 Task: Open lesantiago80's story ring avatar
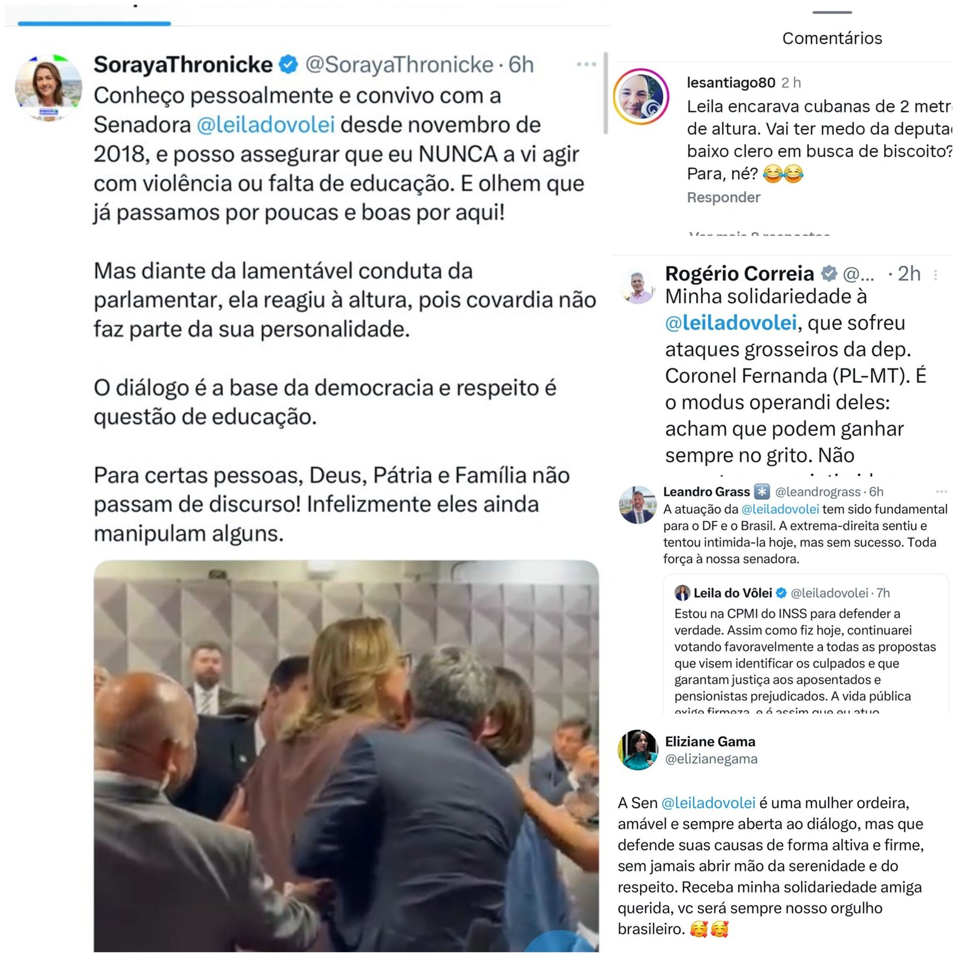(x=641, y=96)
